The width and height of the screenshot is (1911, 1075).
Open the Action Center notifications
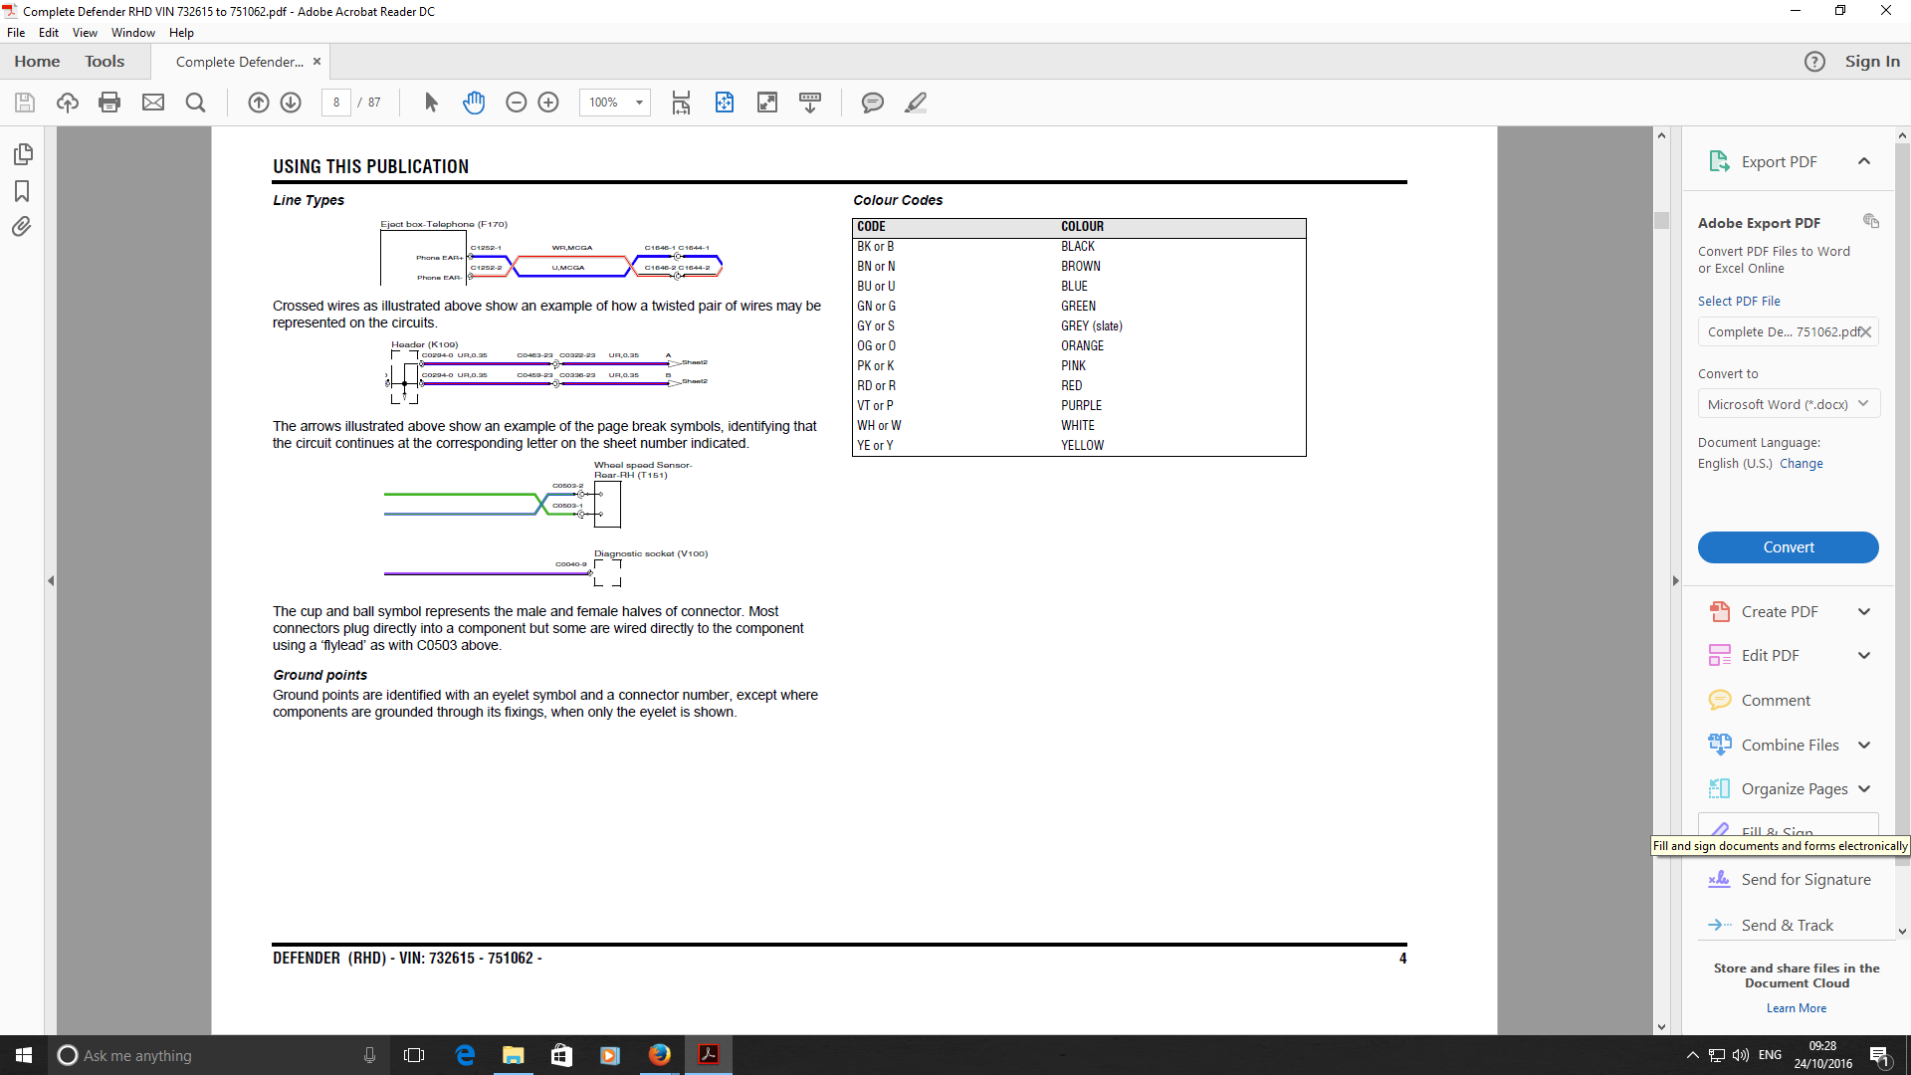pos(1880,1055)
